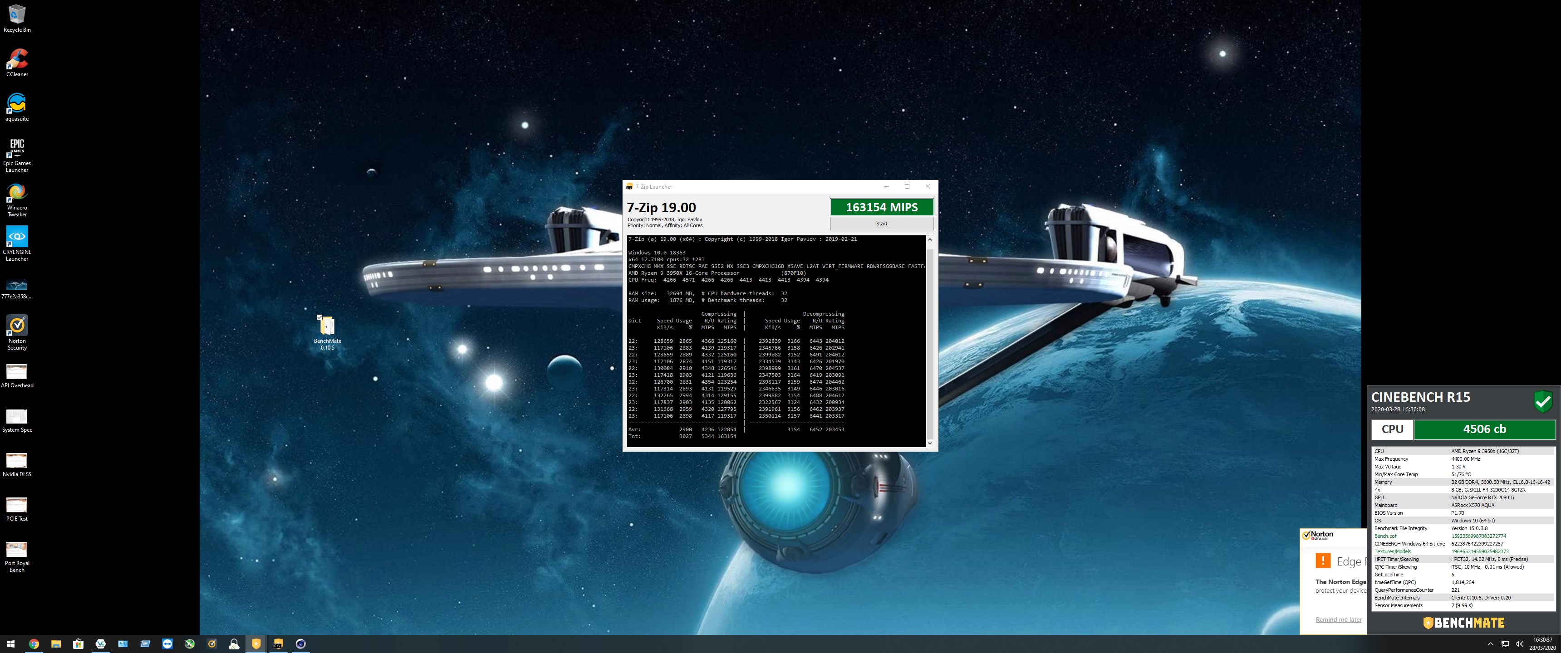1561x653 pixels.
Task: Open Microsoft Store from taskbar
Action: coord(78,644)
